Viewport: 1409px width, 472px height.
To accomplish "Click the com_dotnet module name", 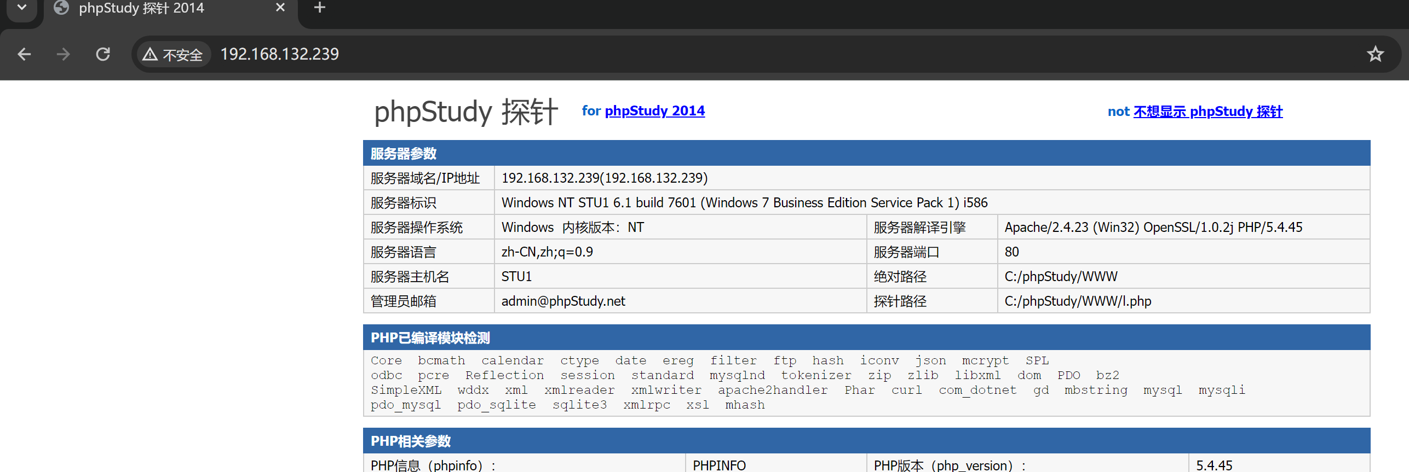I will click(977, 390).
